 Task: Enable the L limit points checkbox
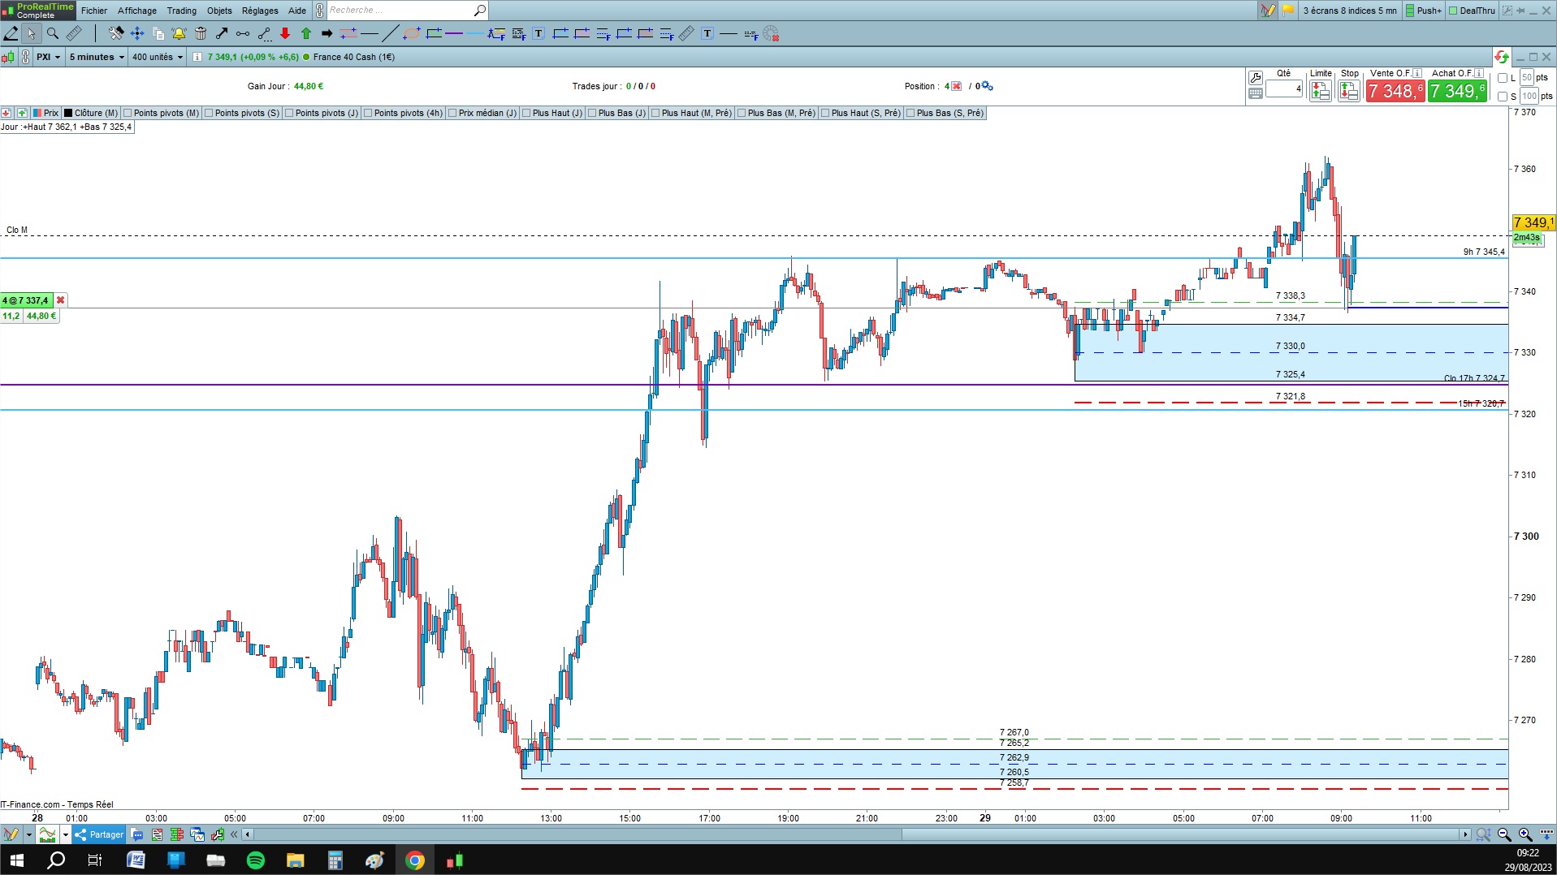(x=1503, y=78)
